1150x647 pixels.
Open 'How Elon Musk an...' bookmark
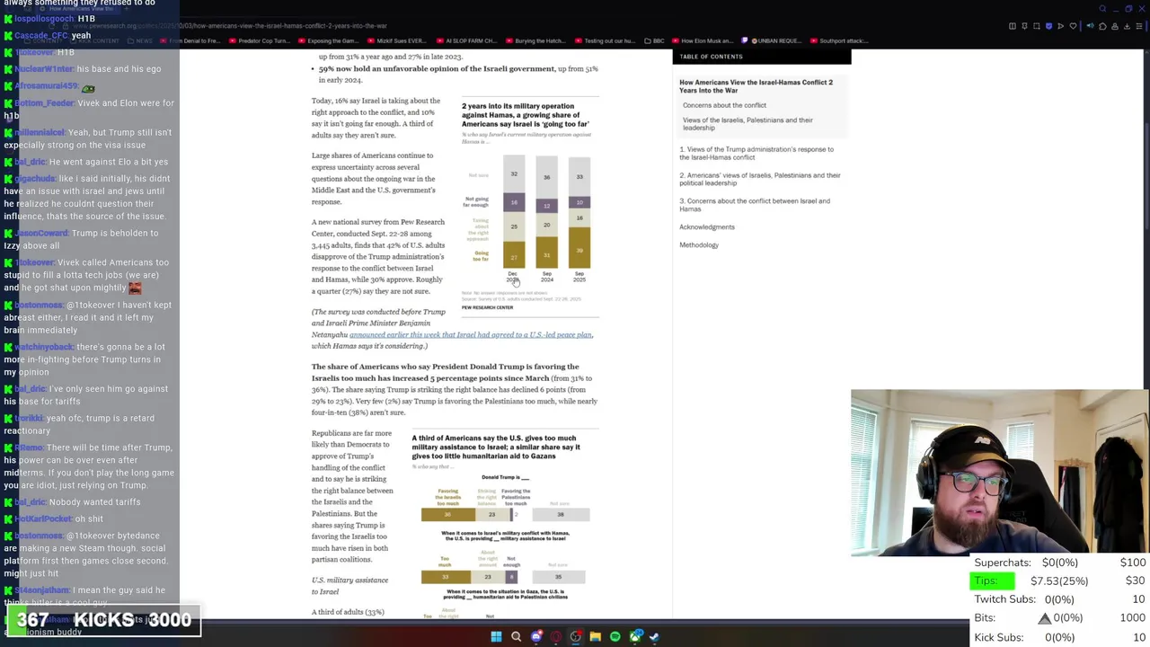703,40
